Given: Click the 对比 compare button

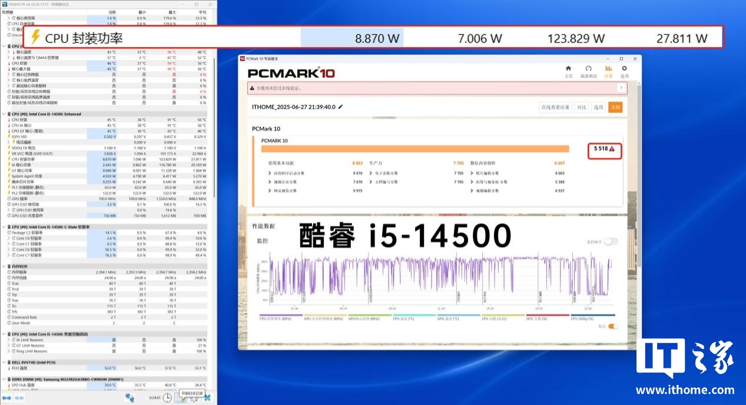Looking at the screenshot, I should [x=582, y=107].
